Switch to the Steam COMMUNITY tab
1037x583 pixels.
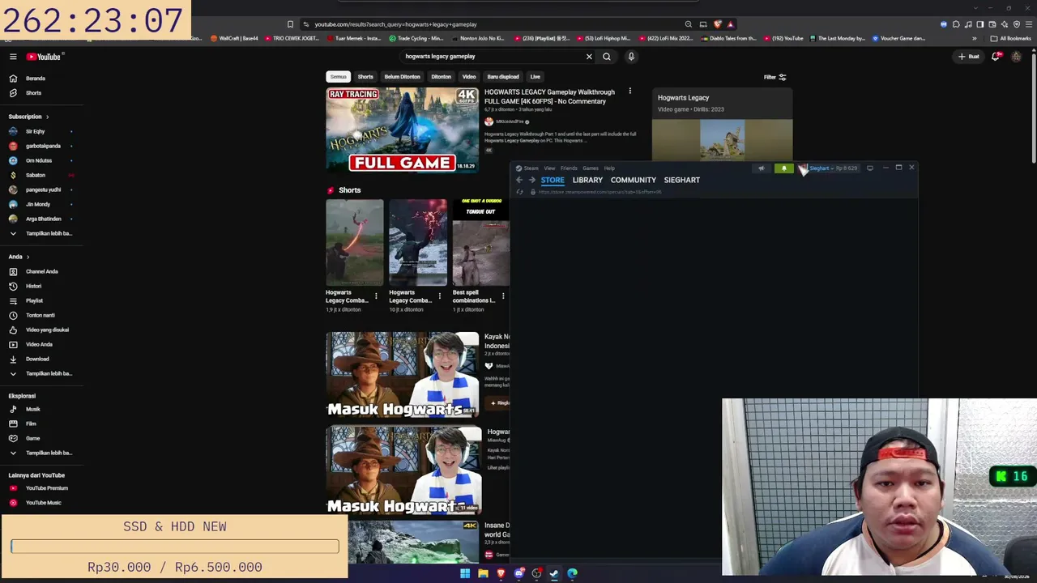coord(634,180)
